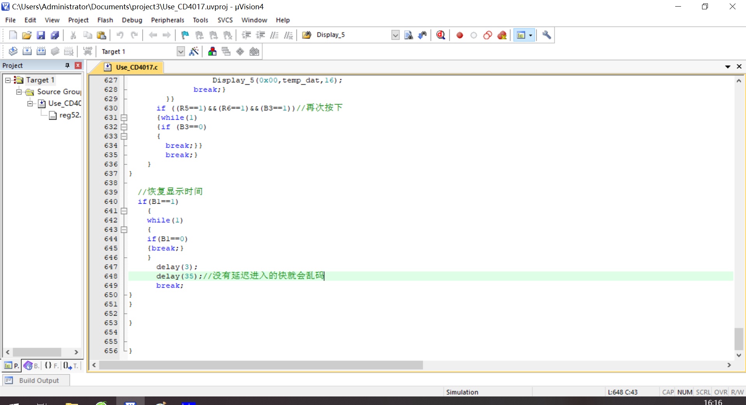Build target files icon
Viewport: 746px width, 405px height.
27,51
